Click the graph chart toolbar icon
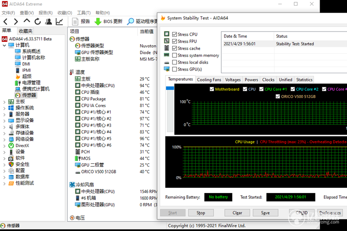The height and width of the screenshot is (231, 347). coord(59,21)
